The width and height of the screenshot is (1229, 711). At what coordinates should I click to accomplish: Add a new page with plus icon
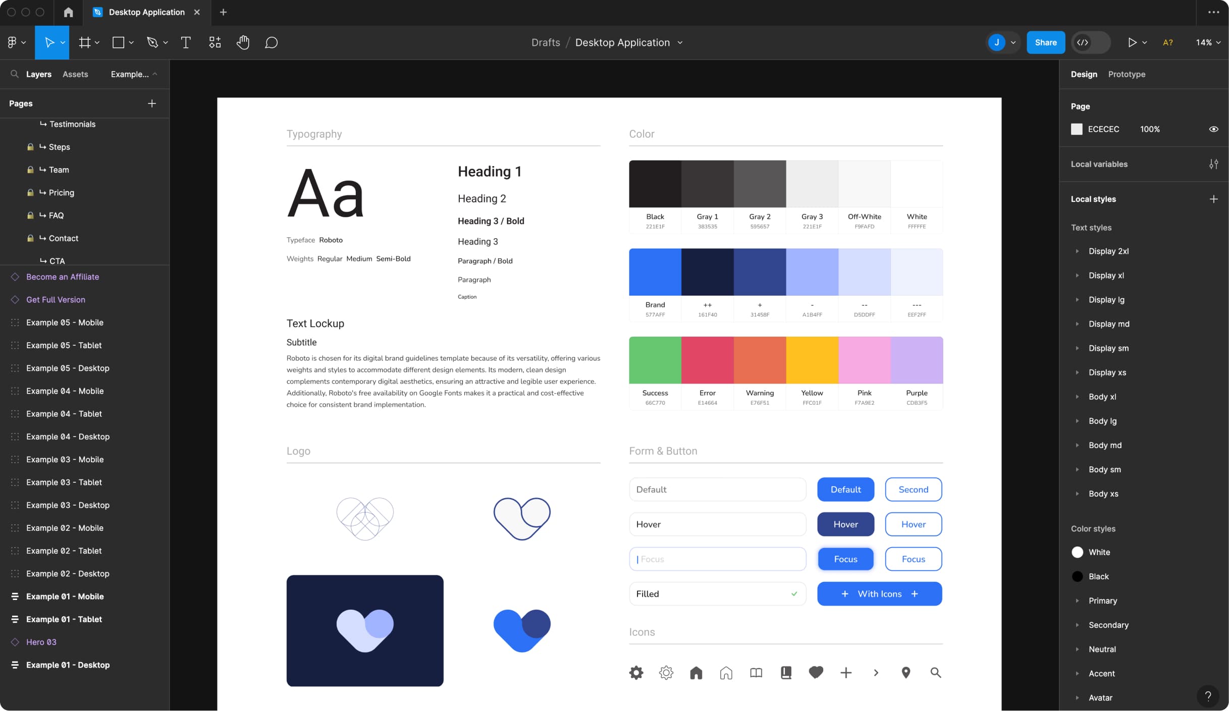(x=151, y=103)
